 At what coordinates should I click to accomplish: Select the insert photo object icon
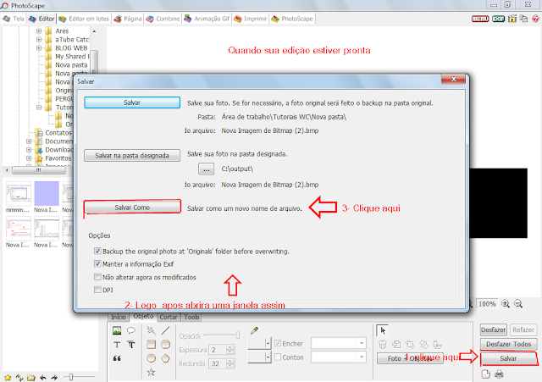[117, 331]
